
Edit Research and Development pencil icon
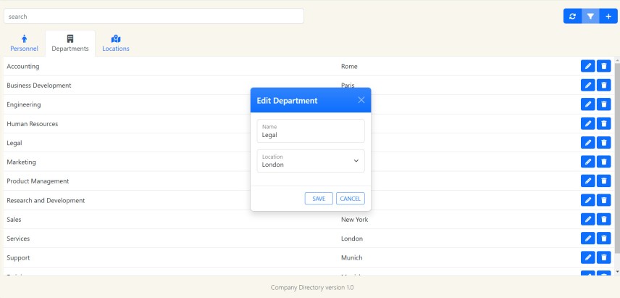587,200
